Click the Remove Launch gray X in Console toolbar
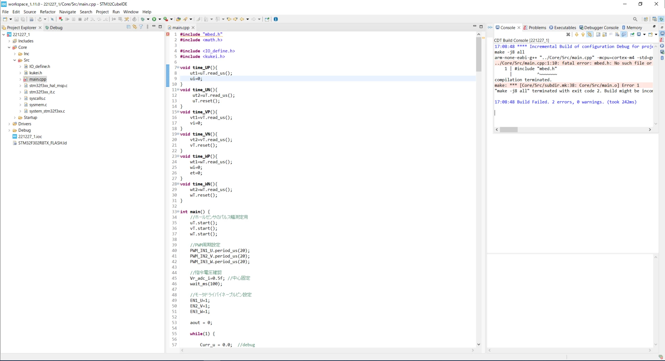The height and width of the screenshot is (361, 665). [x=568, y=34]
